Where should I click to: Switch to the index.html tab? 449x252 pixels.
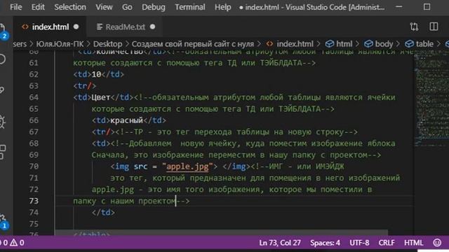pos(50,27)
